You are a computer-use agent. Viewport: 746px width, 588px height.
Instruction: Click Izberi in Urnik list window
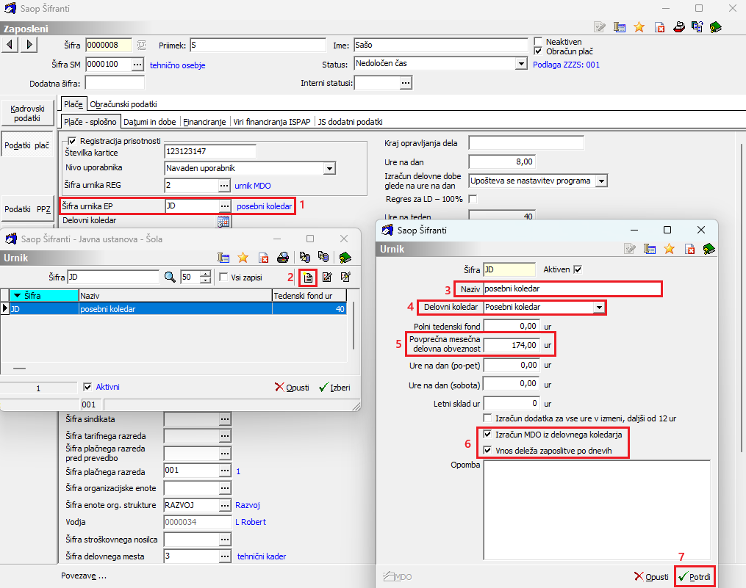335,388
